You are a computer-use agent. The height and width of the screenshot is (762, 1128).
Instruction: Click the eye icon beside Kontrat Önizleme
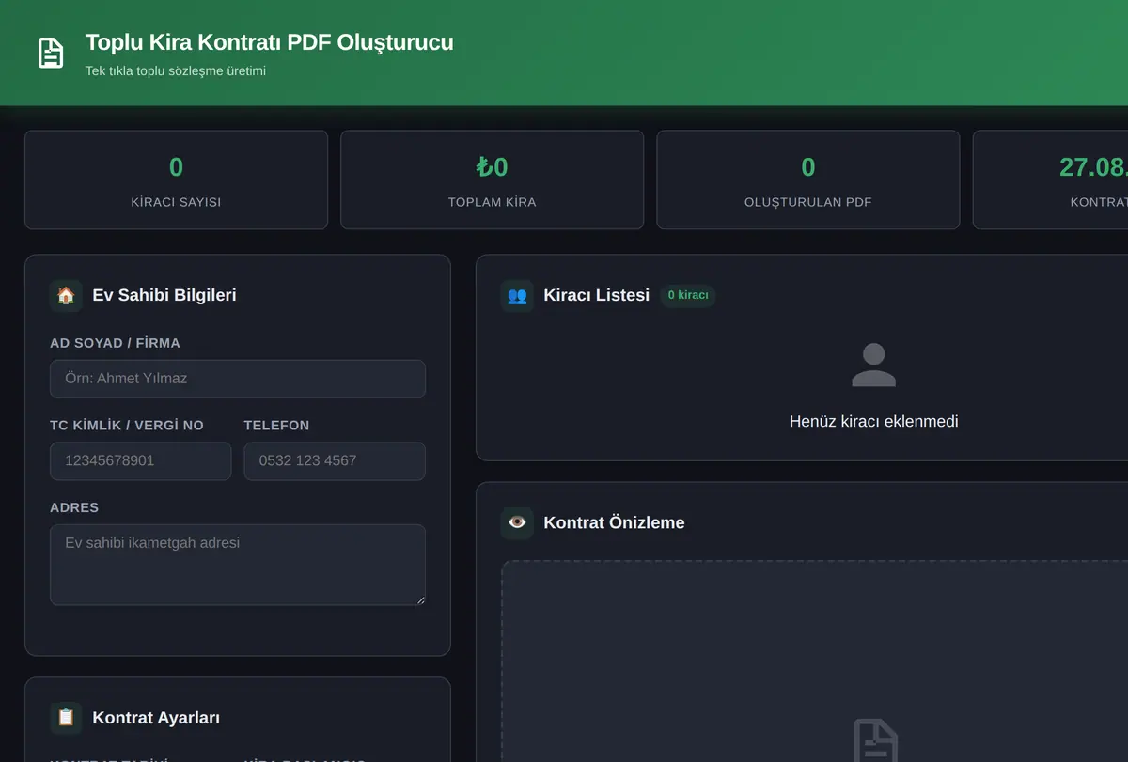pos(517,522)
